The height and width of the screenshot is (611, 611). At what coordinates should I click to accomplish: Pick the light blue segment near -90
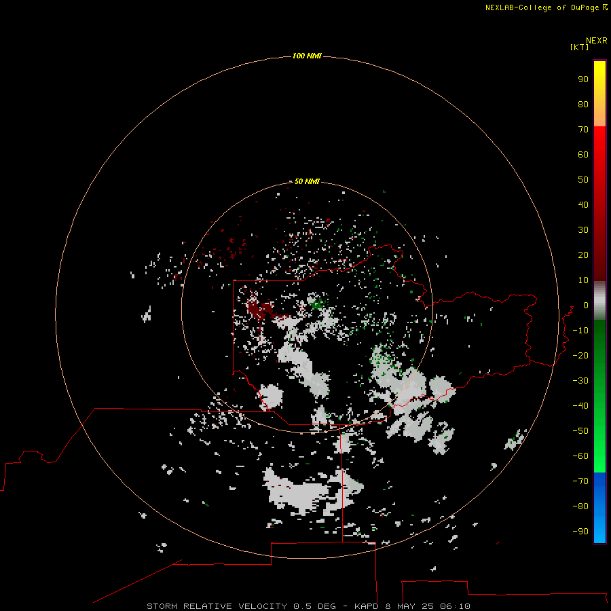(599, 530)
